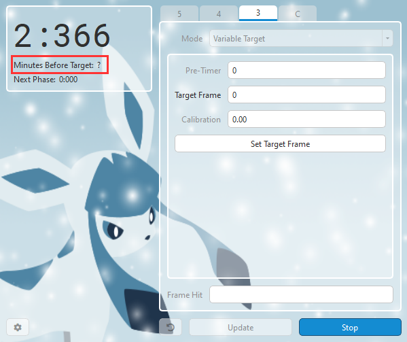Focus the Pre-Timer input field

[306, 71]
